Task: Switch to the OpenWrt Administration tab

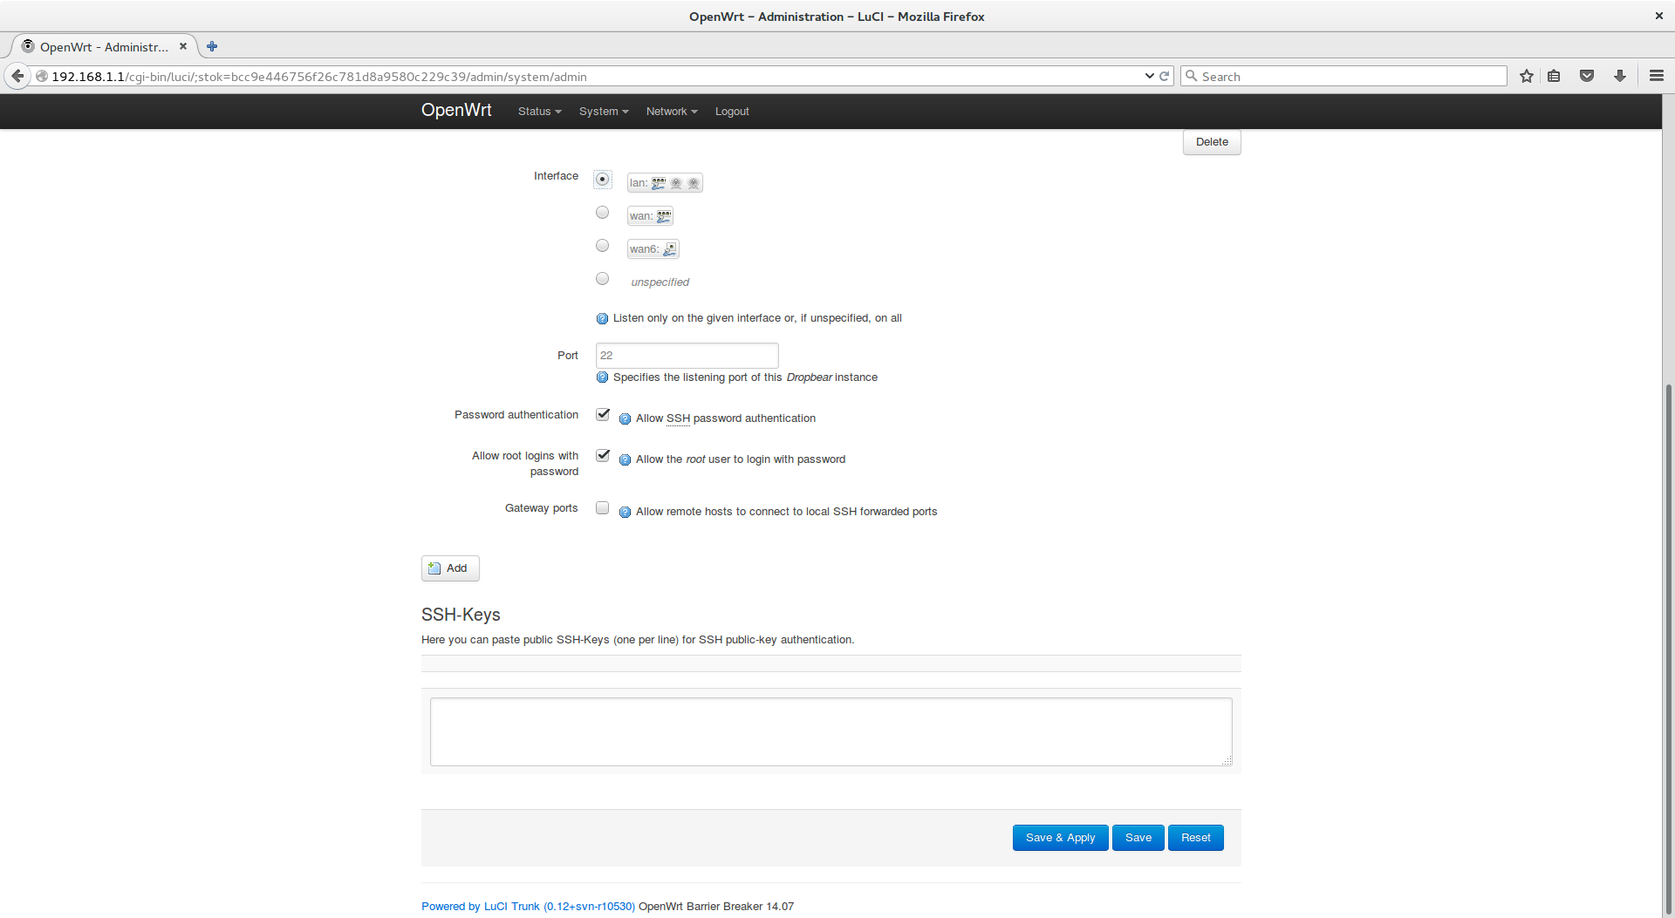Action: pyautogui.click(x=103, y=47)
